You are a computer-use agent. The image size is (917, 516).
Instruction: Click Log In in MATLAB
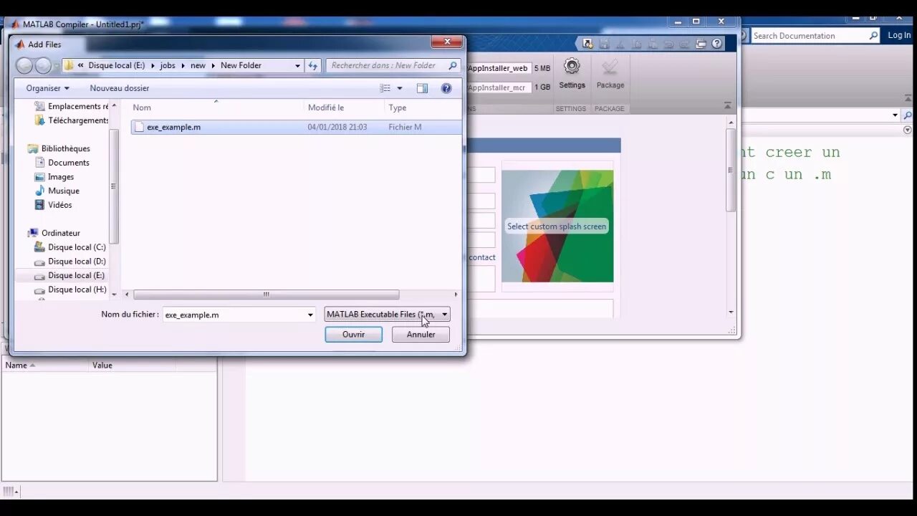(900, 35)
